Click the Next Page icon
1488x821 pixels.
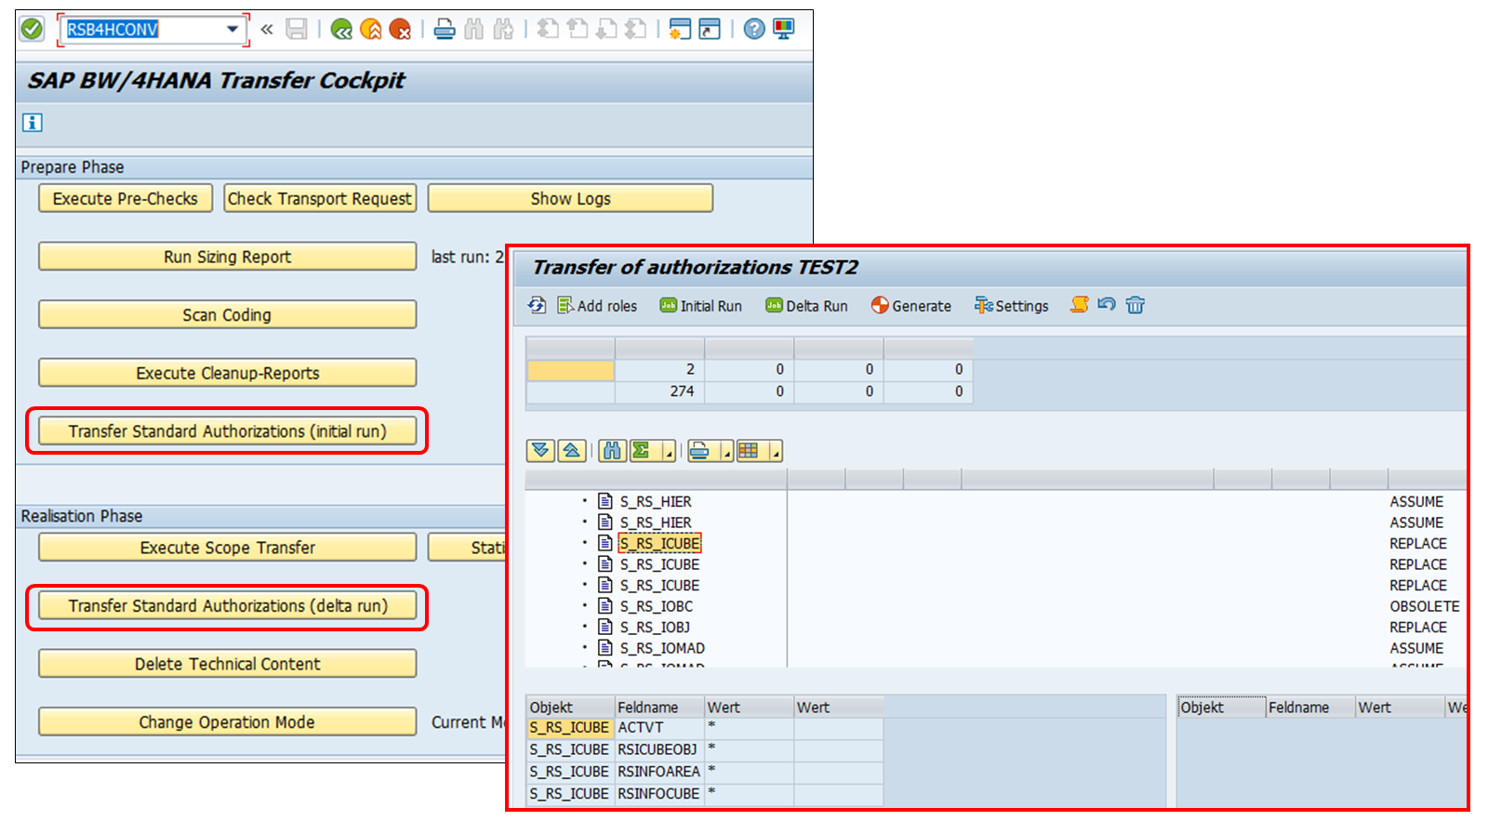(x=606, y=29)
